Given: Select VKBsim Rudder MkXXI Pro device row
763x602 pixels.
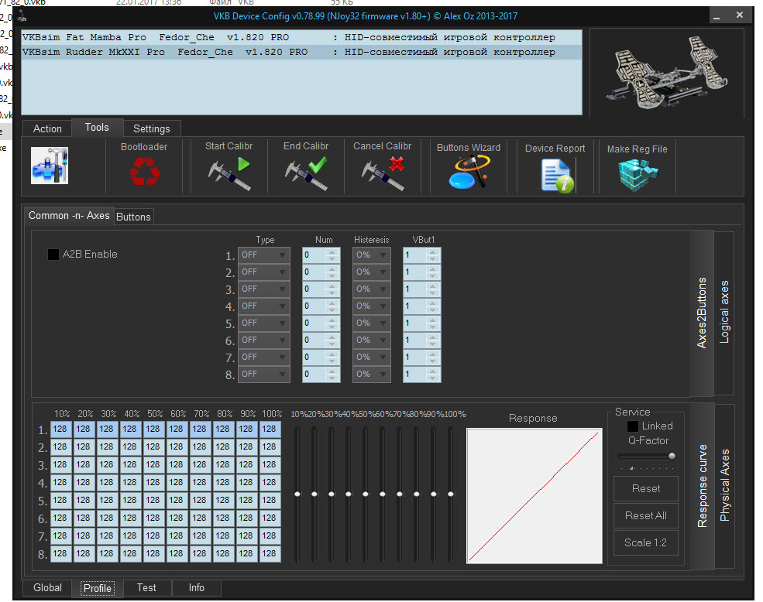Looking at the screenshot, I should [301, 52].
